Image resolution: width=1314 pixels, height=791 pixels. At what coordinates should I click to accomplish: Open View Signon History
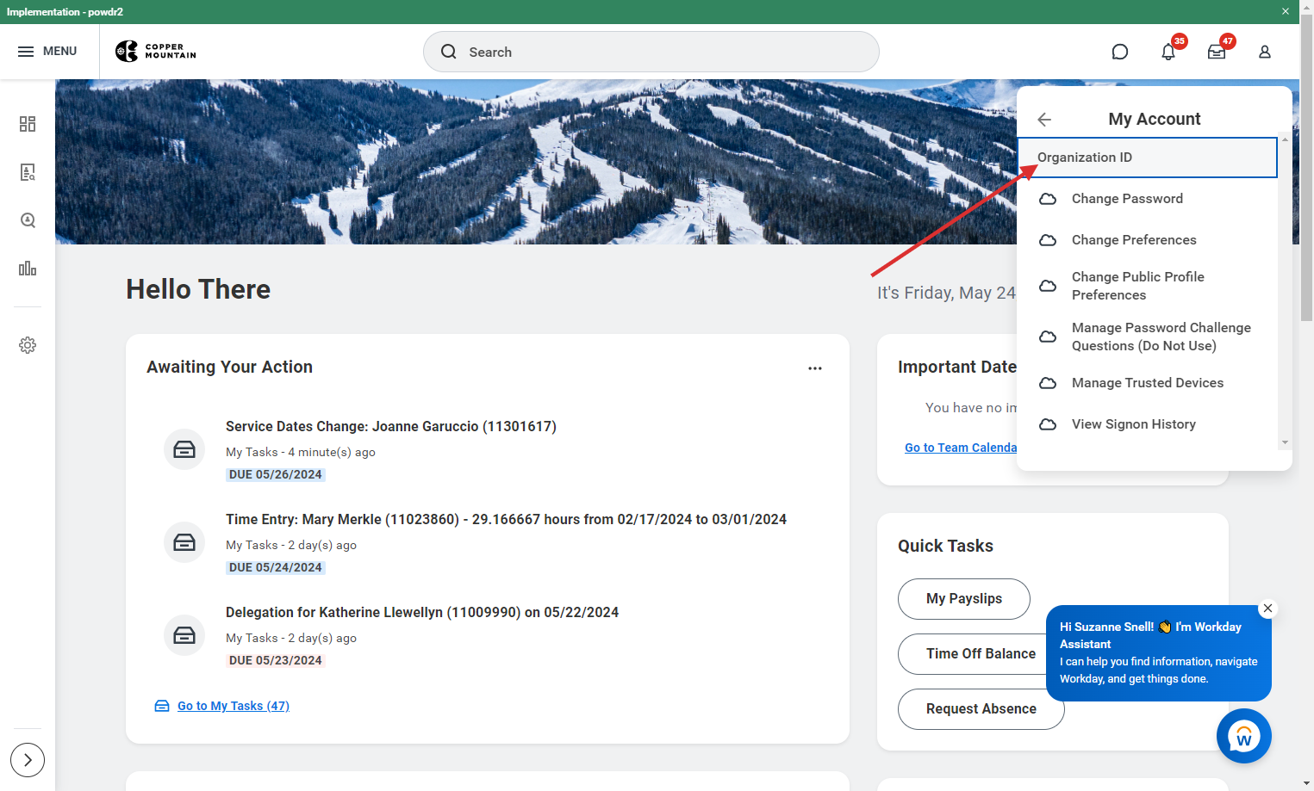click(x=1147, y=424)
